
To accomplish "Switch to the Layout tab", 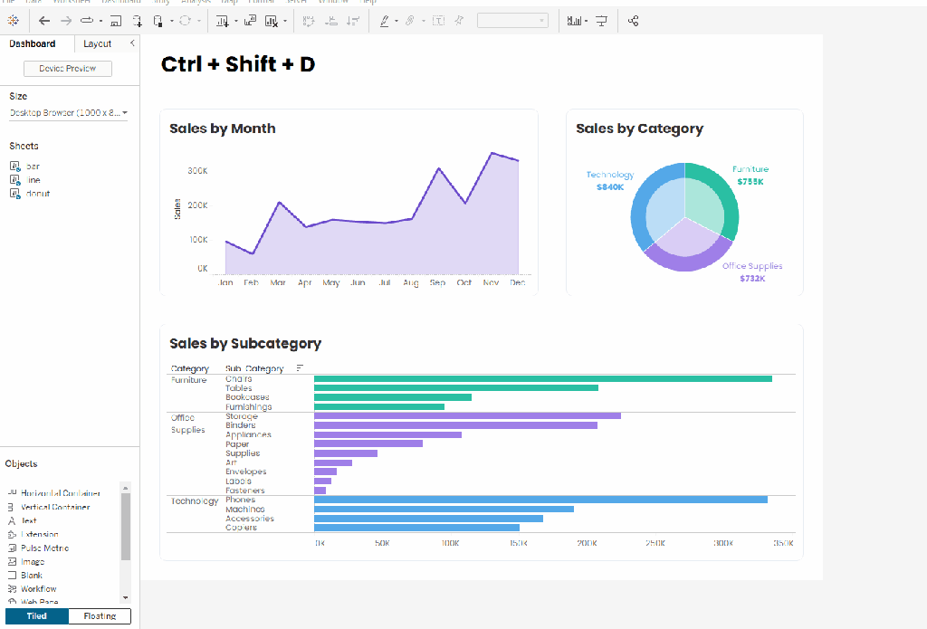I will [x=97, y=43].
